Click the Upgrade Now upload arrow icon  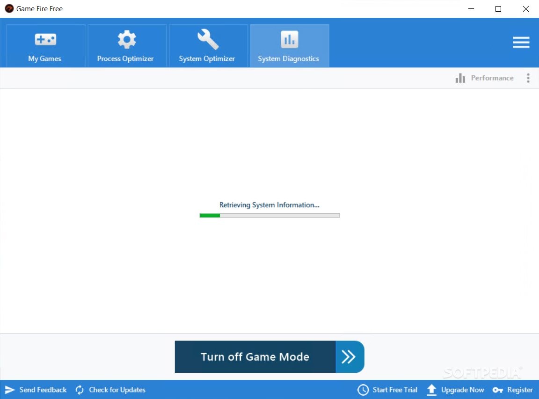point(431,390)
